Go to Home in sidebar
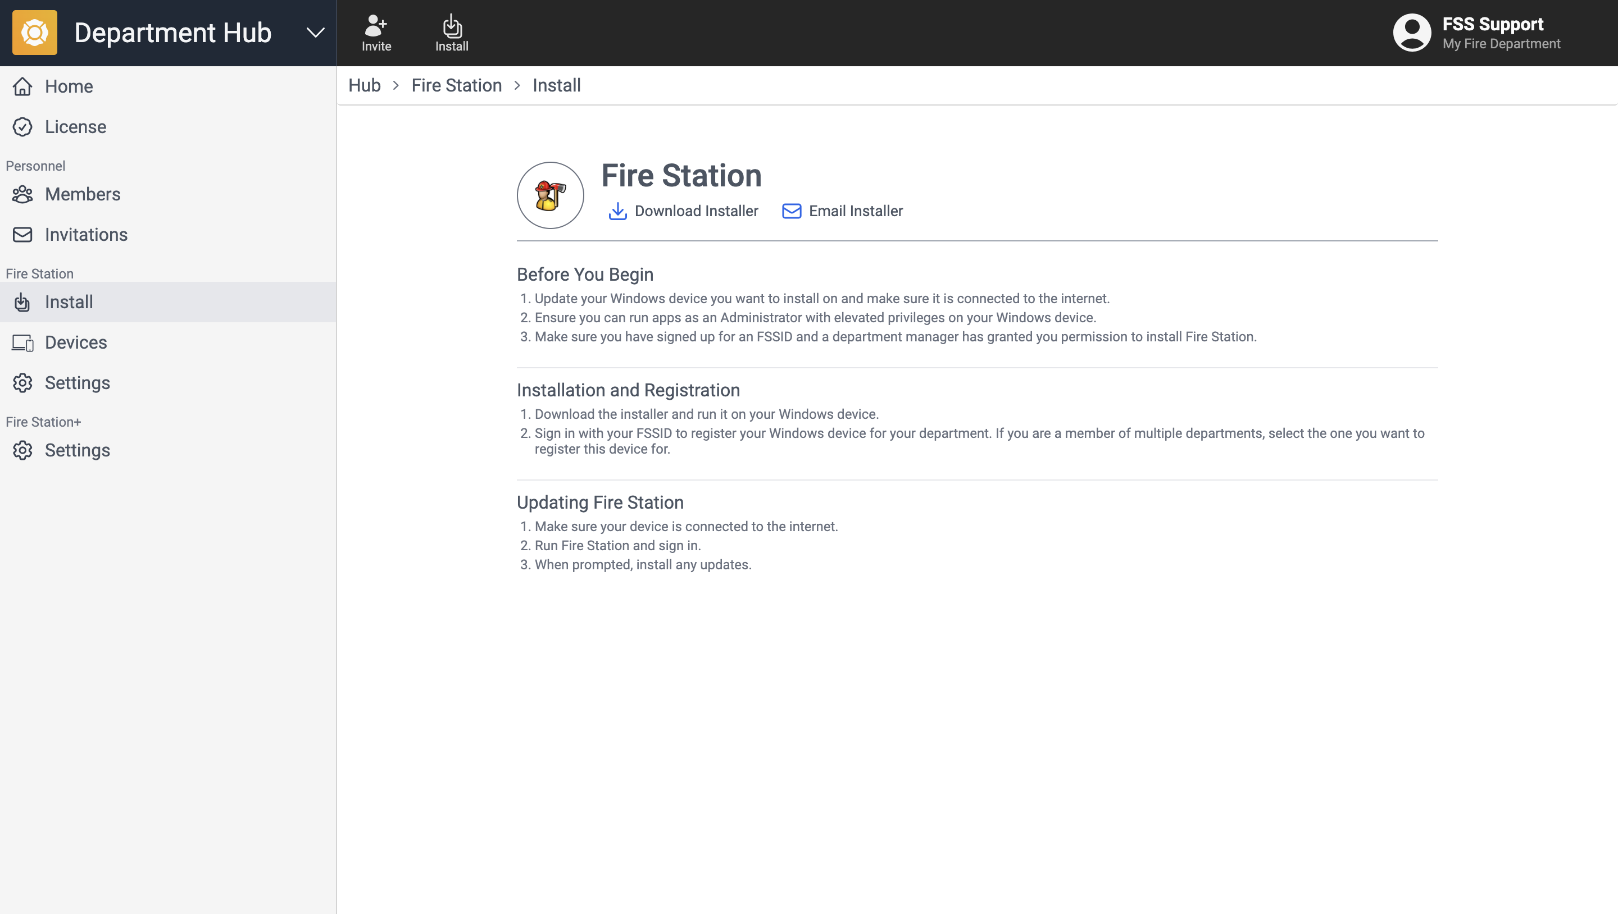Viewport: 1618px width, 914px height. pyautogui.click(x=69, y=86)
